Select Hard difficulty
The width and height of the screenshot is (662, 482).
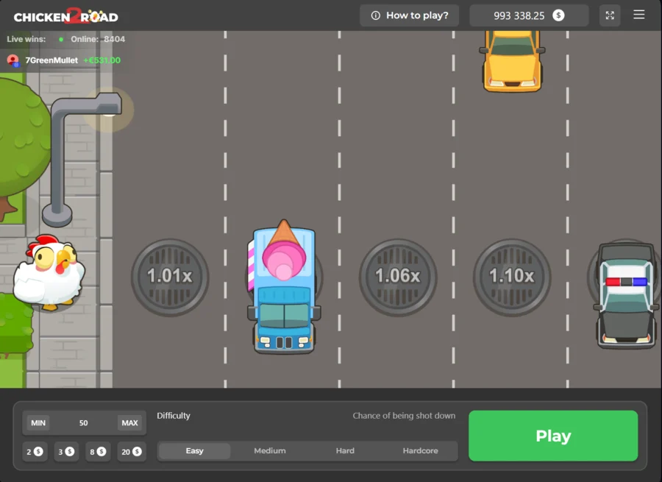point(345,451)
